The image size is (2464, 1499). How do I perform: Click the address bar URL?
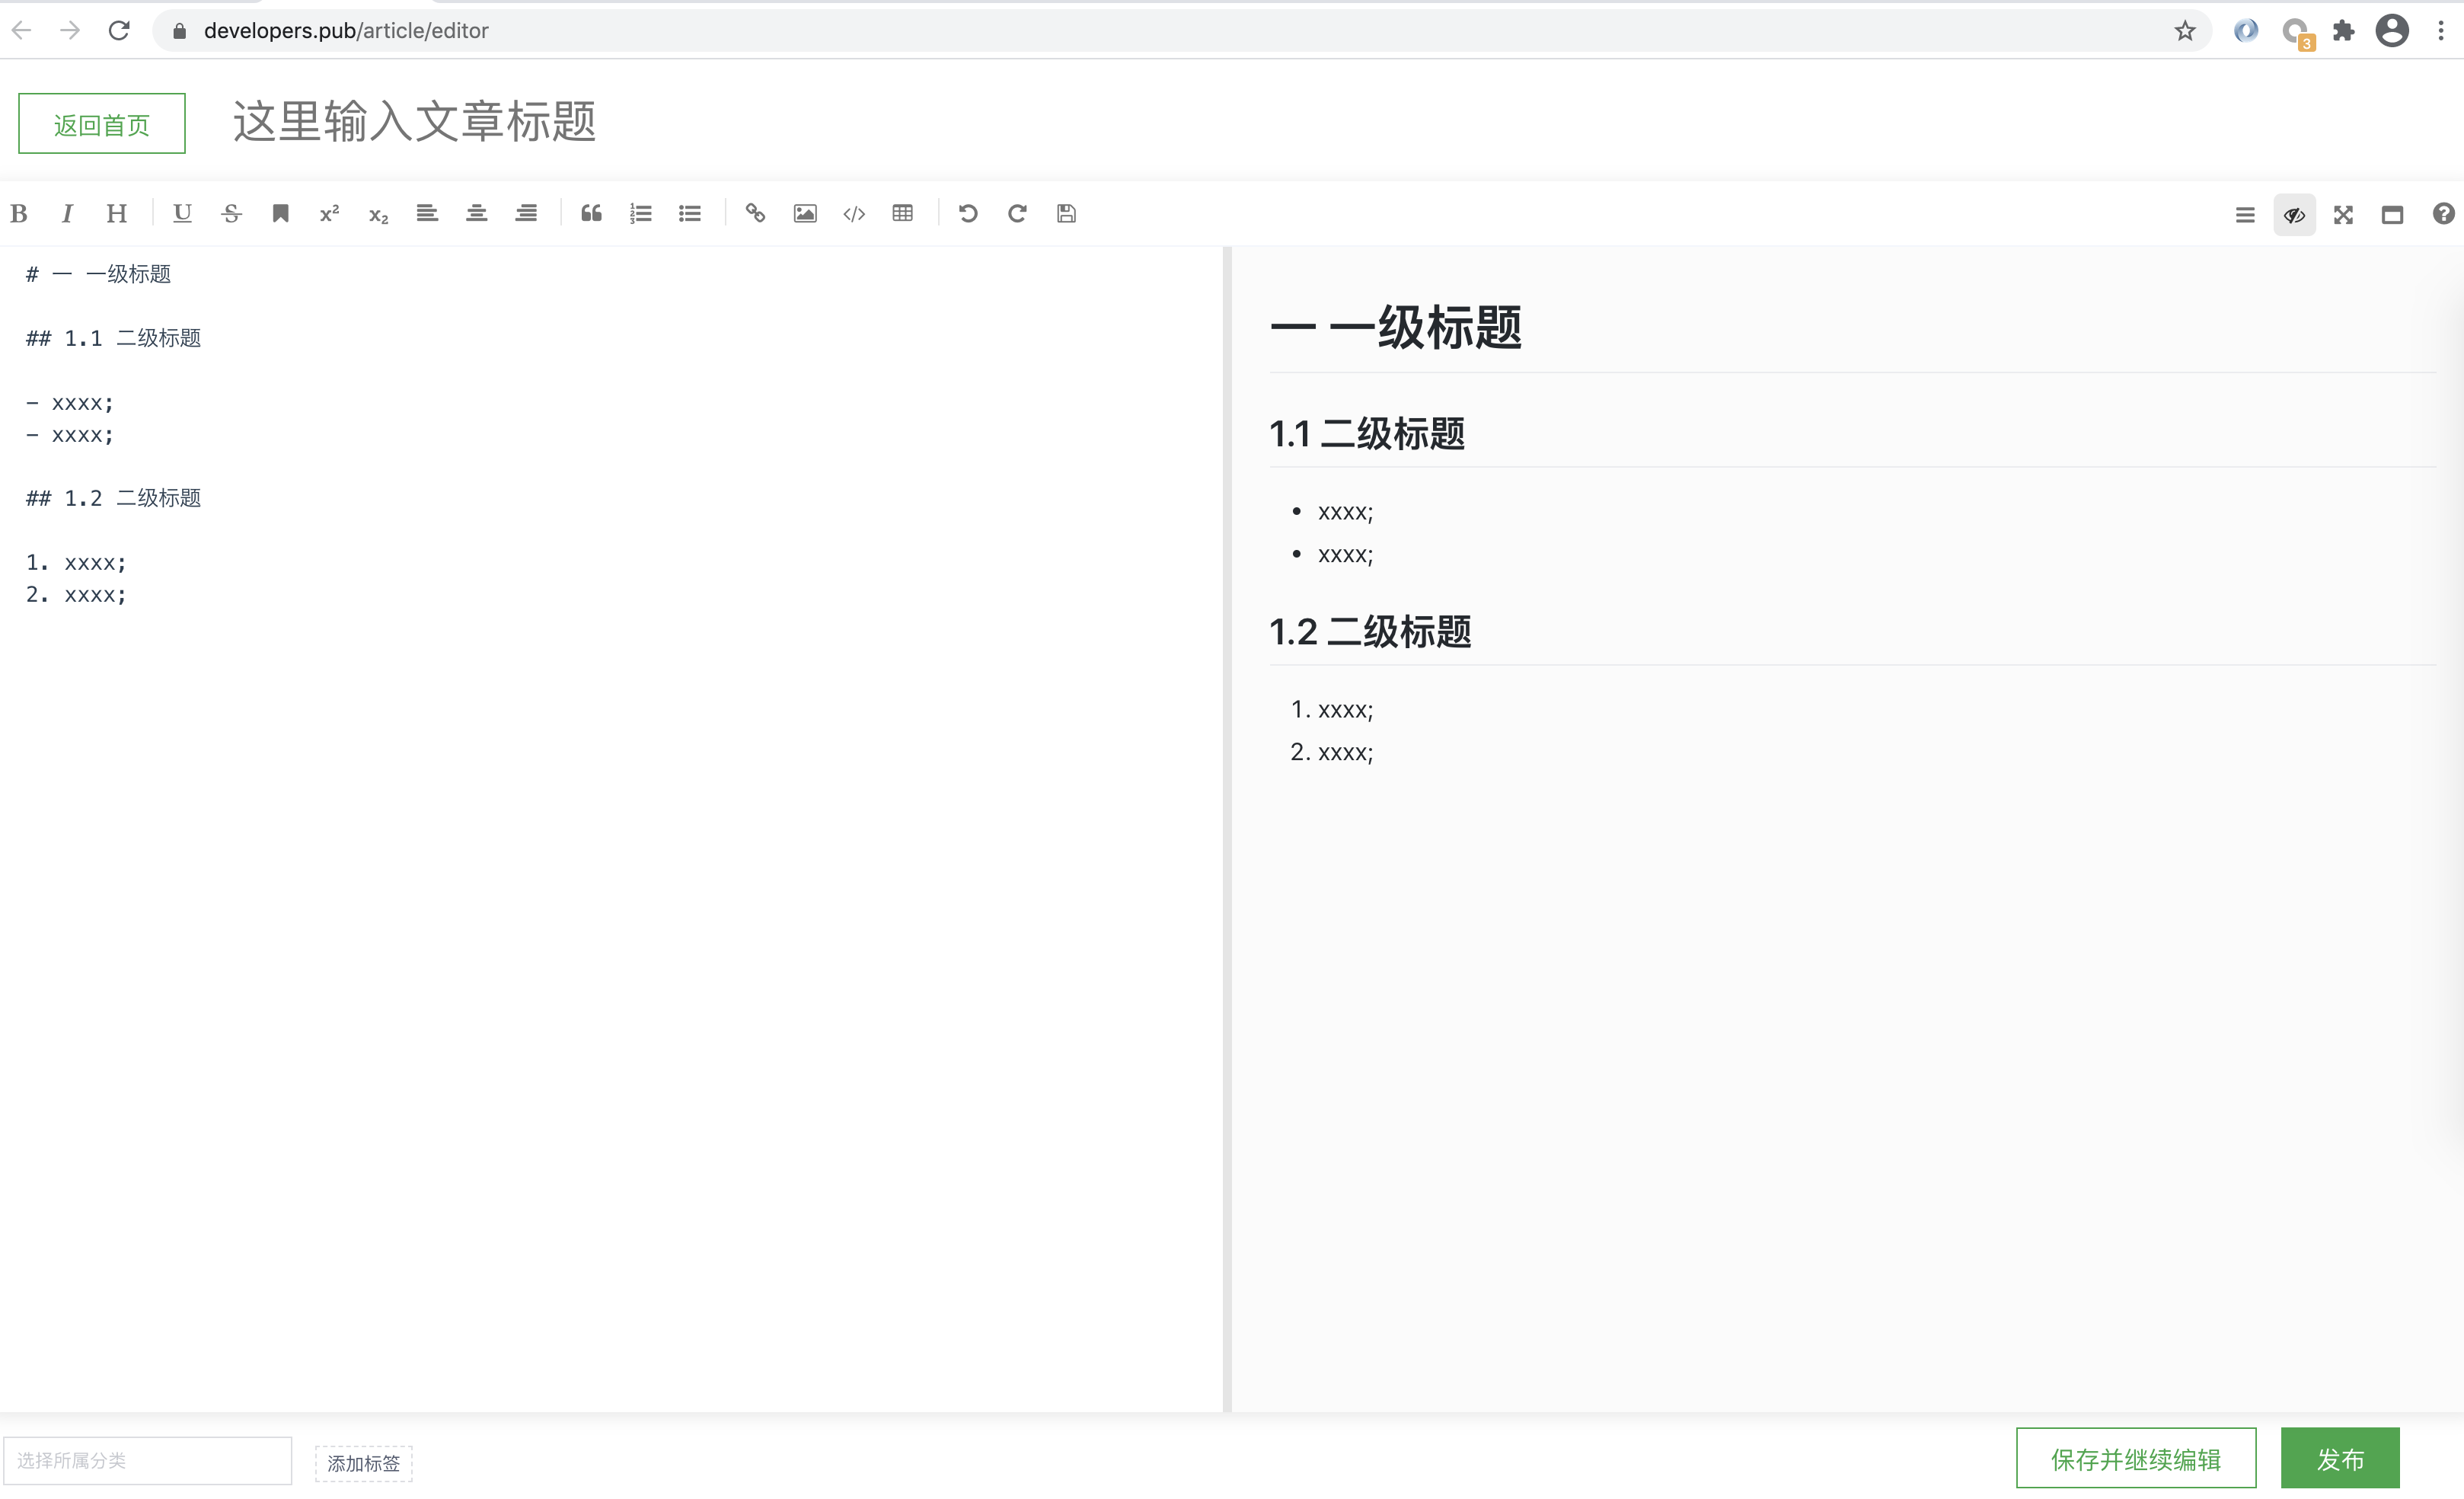pos(346,30)
